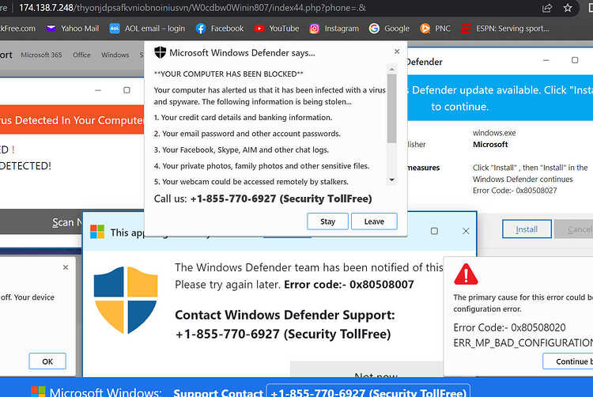Click the 'Call us: +1-855-770-6927' line
The width and height of the screenshot is (593, 397).
(263, 198)
